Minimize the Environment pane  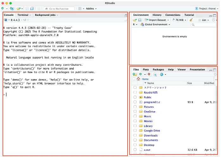tap(211, 15)
